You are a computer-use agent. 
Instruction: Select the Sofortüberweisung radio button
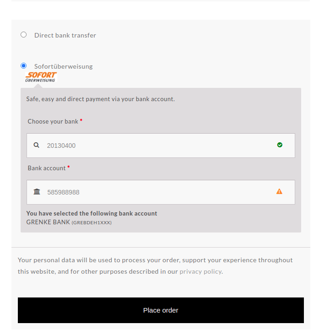[x=24, y=66]
